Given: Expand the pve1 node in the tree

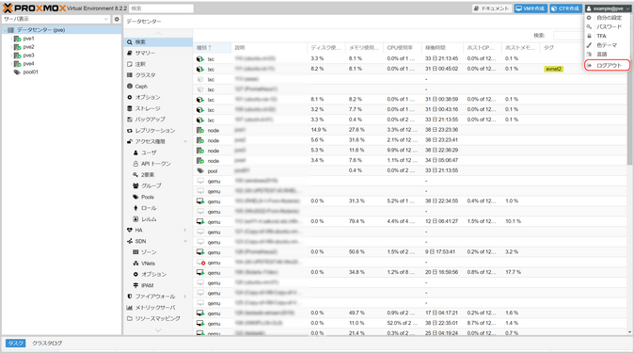Looking at the screenshot, I should [11, 39].
